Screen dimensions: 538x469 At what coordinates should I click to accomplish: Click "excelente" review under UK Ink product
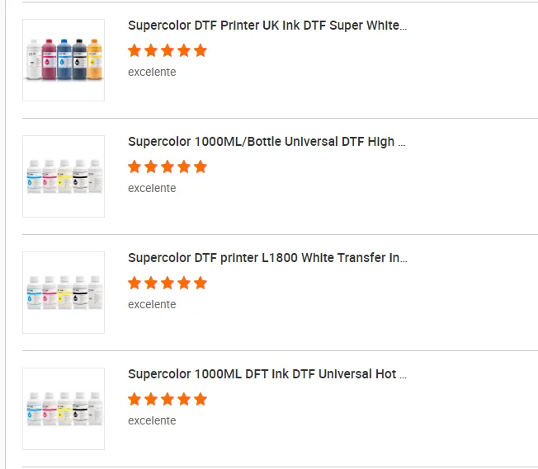(x=152, y=72)
